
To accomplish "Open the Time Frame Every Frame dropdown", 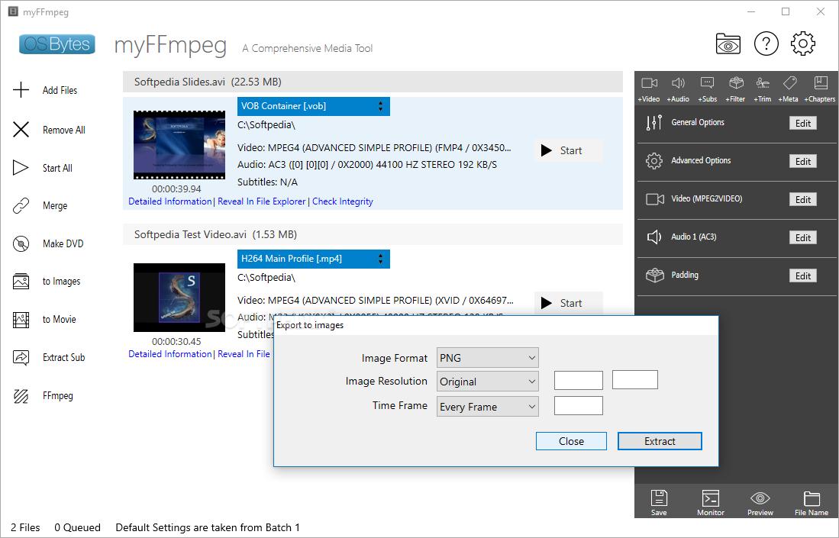I will pyautogui.click(x=488, y=407).
